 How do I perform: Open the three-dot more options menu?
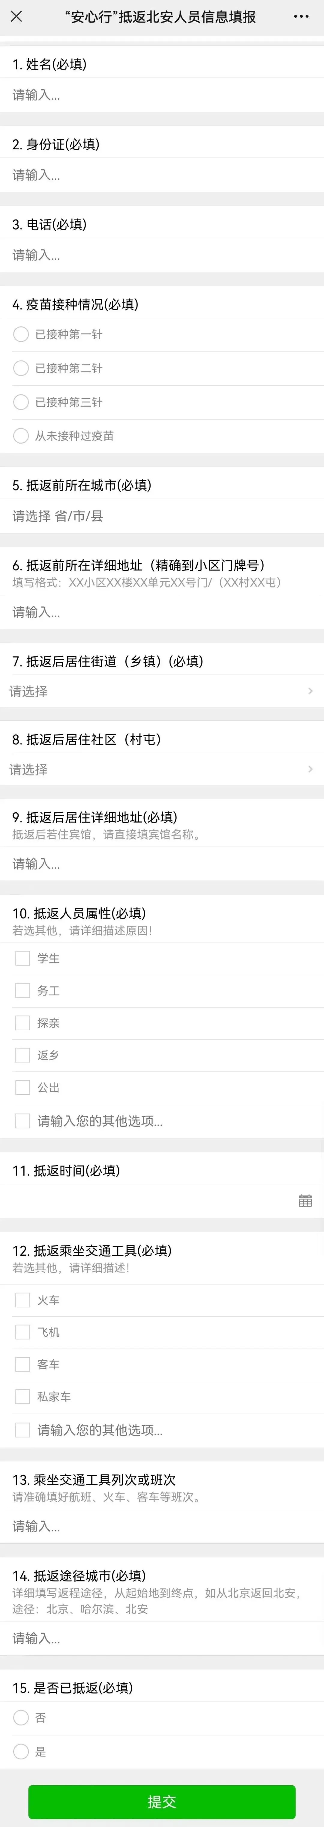coord(301,16)
